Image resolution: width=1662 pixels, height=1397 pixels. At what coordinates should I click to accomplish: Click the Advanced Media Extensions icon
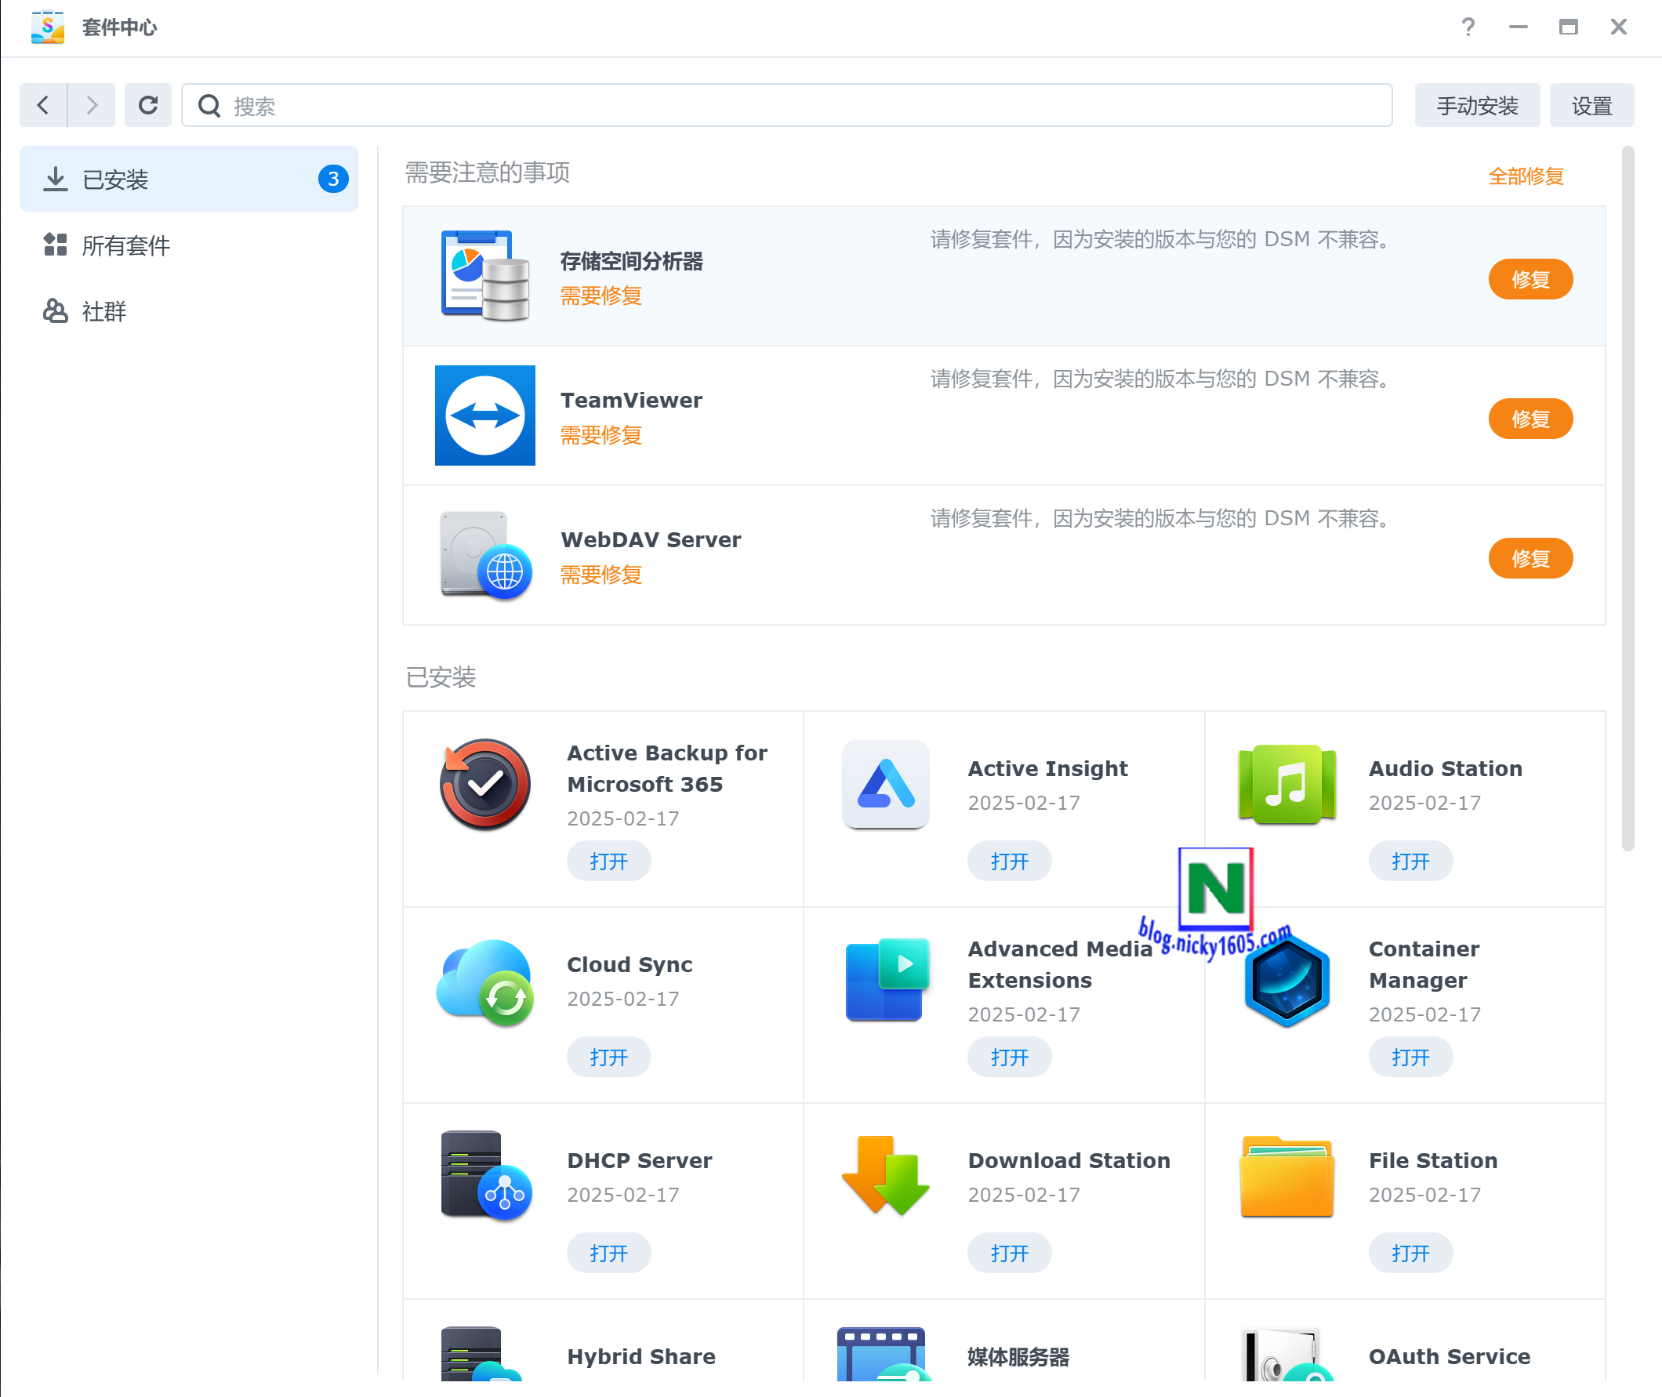tap(885, 981)
